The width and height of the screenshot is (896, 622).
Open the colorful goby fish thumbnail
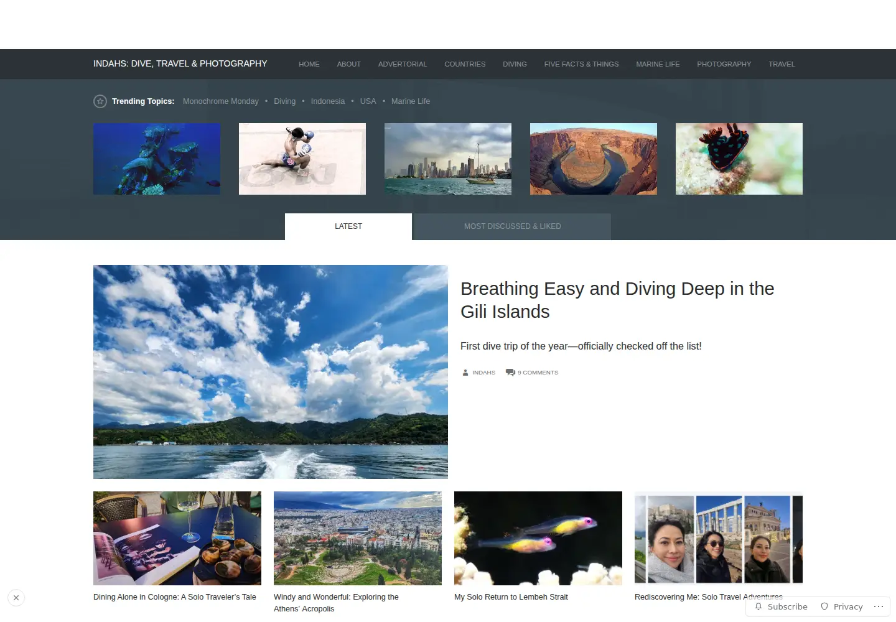click(538, 538)
